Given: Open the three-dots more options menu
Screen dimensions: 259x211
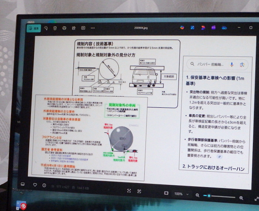Looking at the screenshot, I should tap(93, 28).
